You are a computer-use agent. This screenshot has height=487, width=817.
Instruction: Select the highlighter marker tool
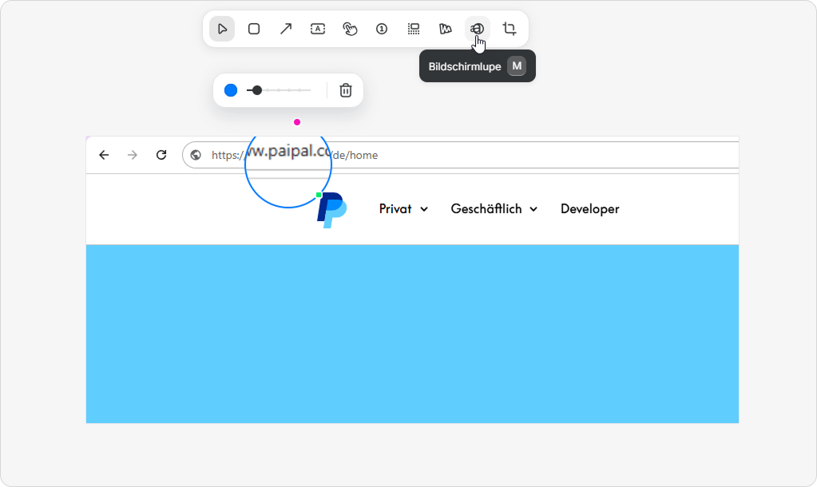pos(446,29)
